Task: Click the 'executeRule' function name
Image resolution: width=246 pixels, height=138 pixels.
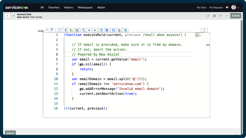Action: (94, 35)
